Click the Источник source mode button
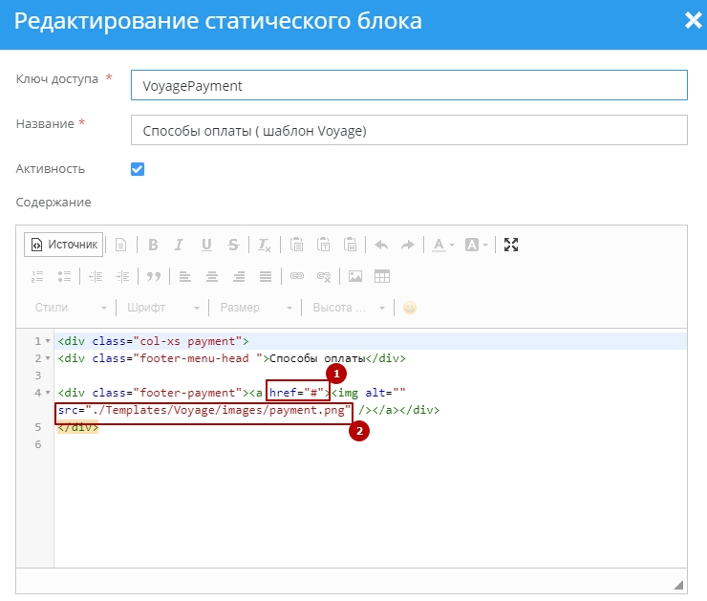The width and height of the screenshot is (707, 601). (x=63, y=245)
